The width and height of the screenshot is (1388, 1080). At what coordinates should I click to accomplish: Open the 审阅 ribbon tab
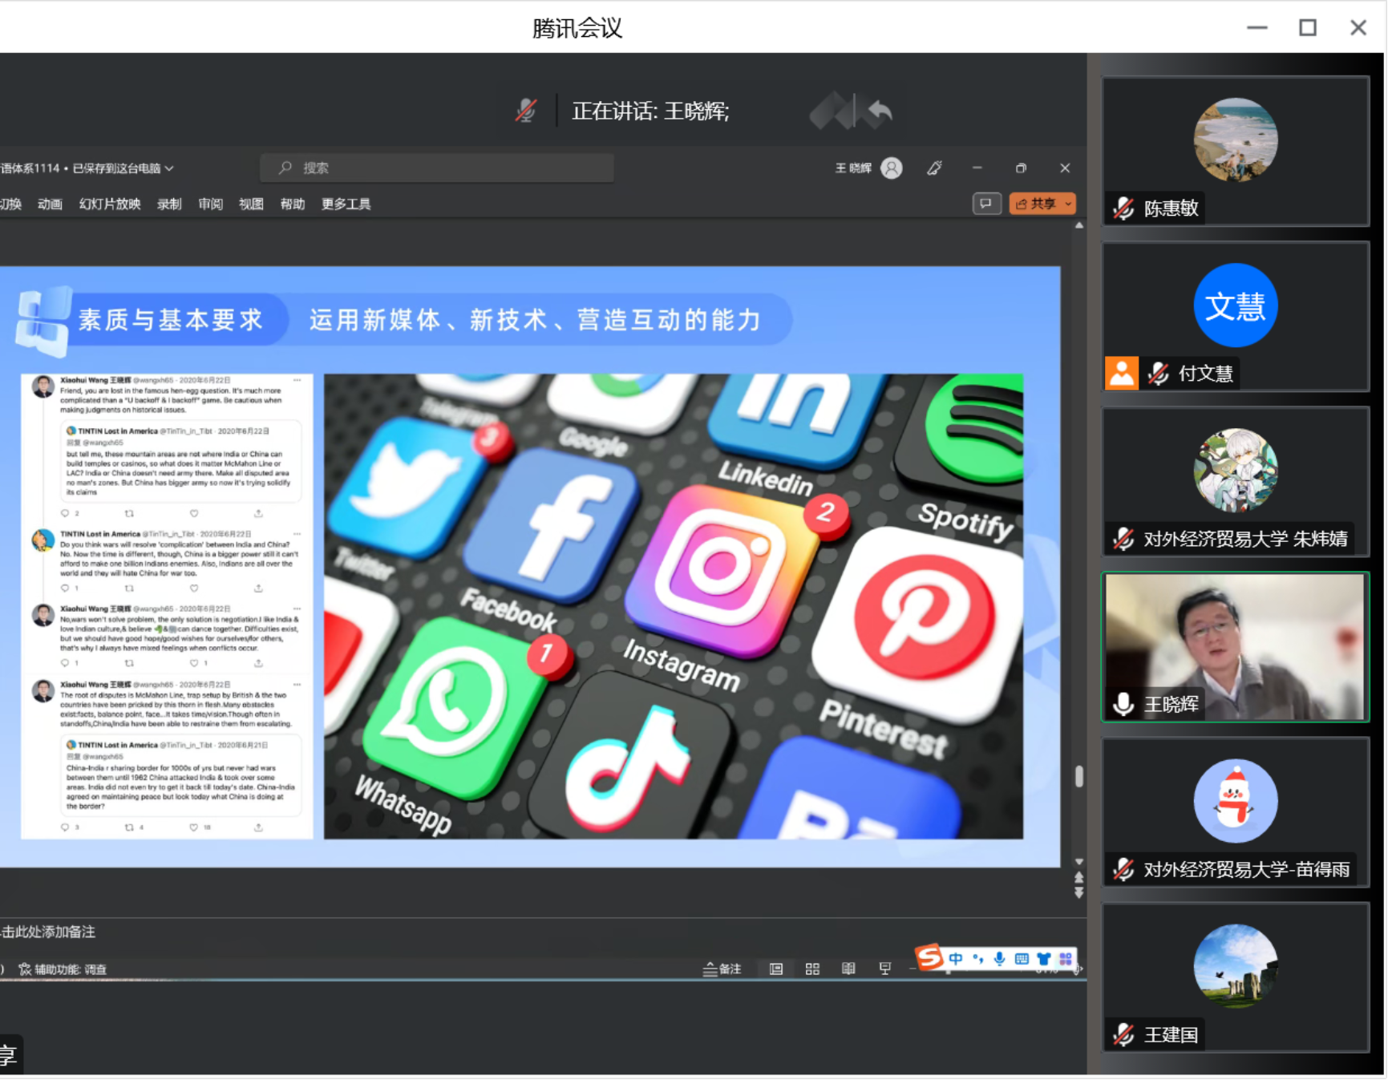point(210,204)
